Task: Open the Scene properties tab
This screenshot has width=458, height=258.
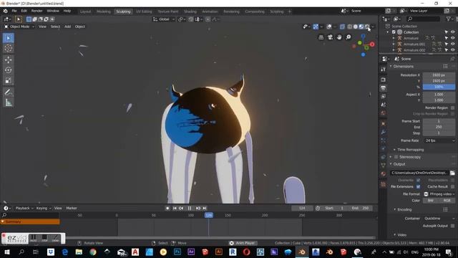Action: (x=384, y=105)
